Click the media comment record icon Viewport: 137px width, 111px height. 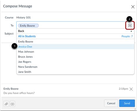[x=12, y=104]
